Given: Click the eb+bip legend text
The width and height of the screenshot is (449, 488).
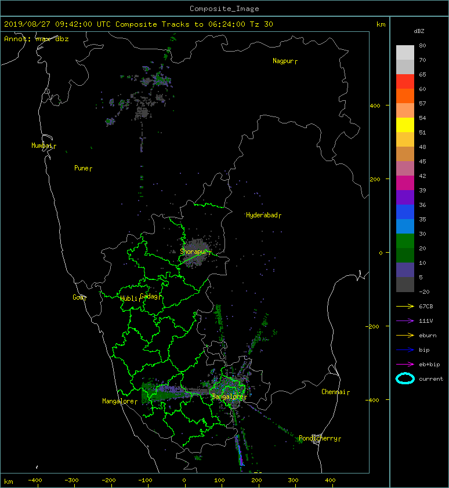Looking at the screenshot, I should [x=429, y=365].
